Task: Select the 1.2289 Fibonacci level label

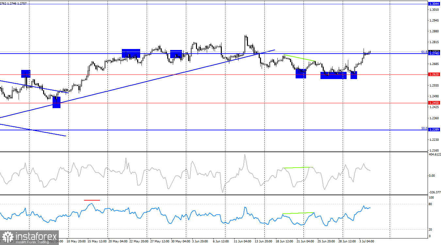Action: point(434,130)
